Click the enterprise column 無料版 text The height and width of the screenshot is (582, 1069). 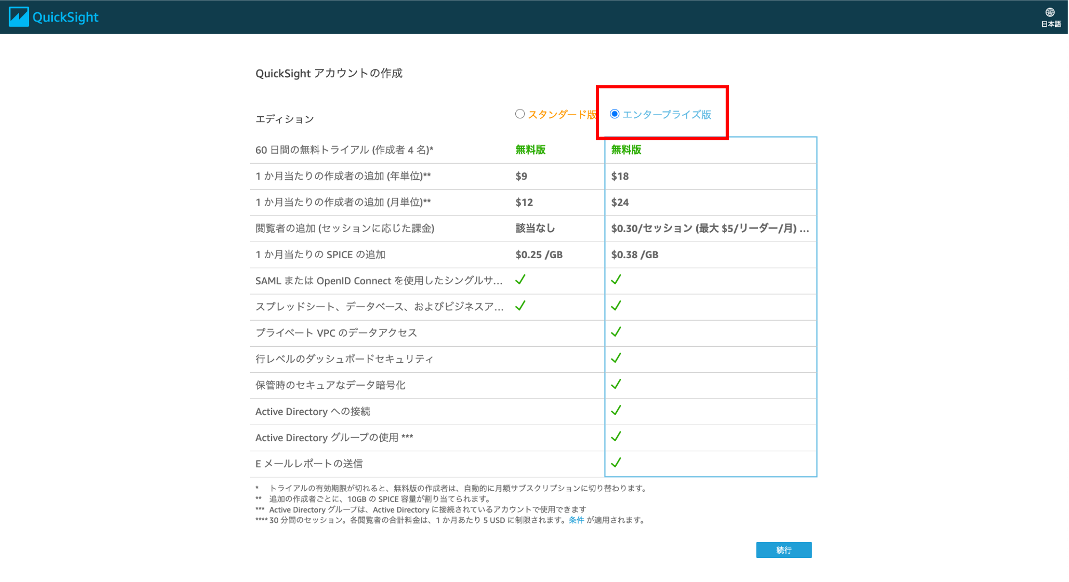pos(626,150)
